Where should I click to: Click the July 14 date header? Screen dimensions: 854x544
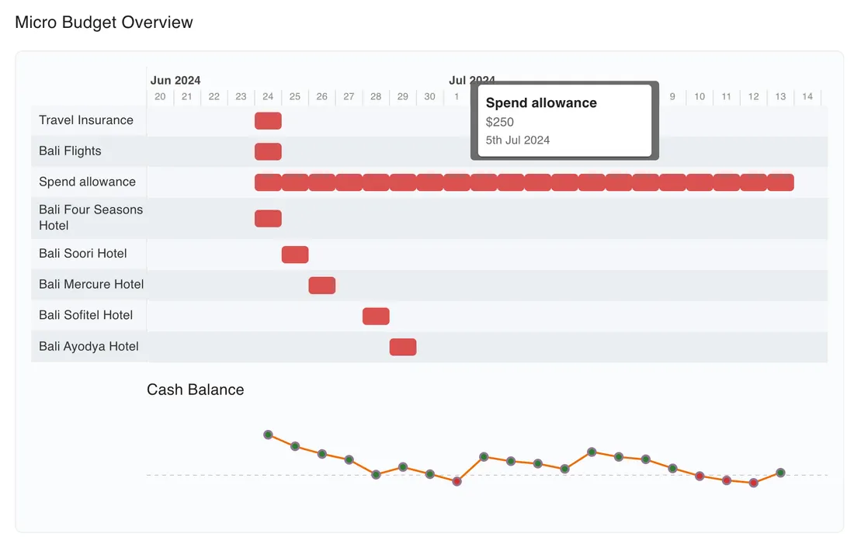pos(807,97)
